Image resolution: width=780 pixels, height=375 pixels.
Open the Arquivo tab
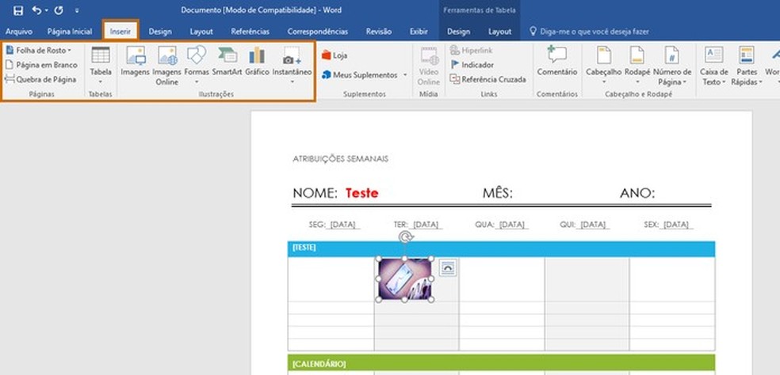[x=19, y=32]
